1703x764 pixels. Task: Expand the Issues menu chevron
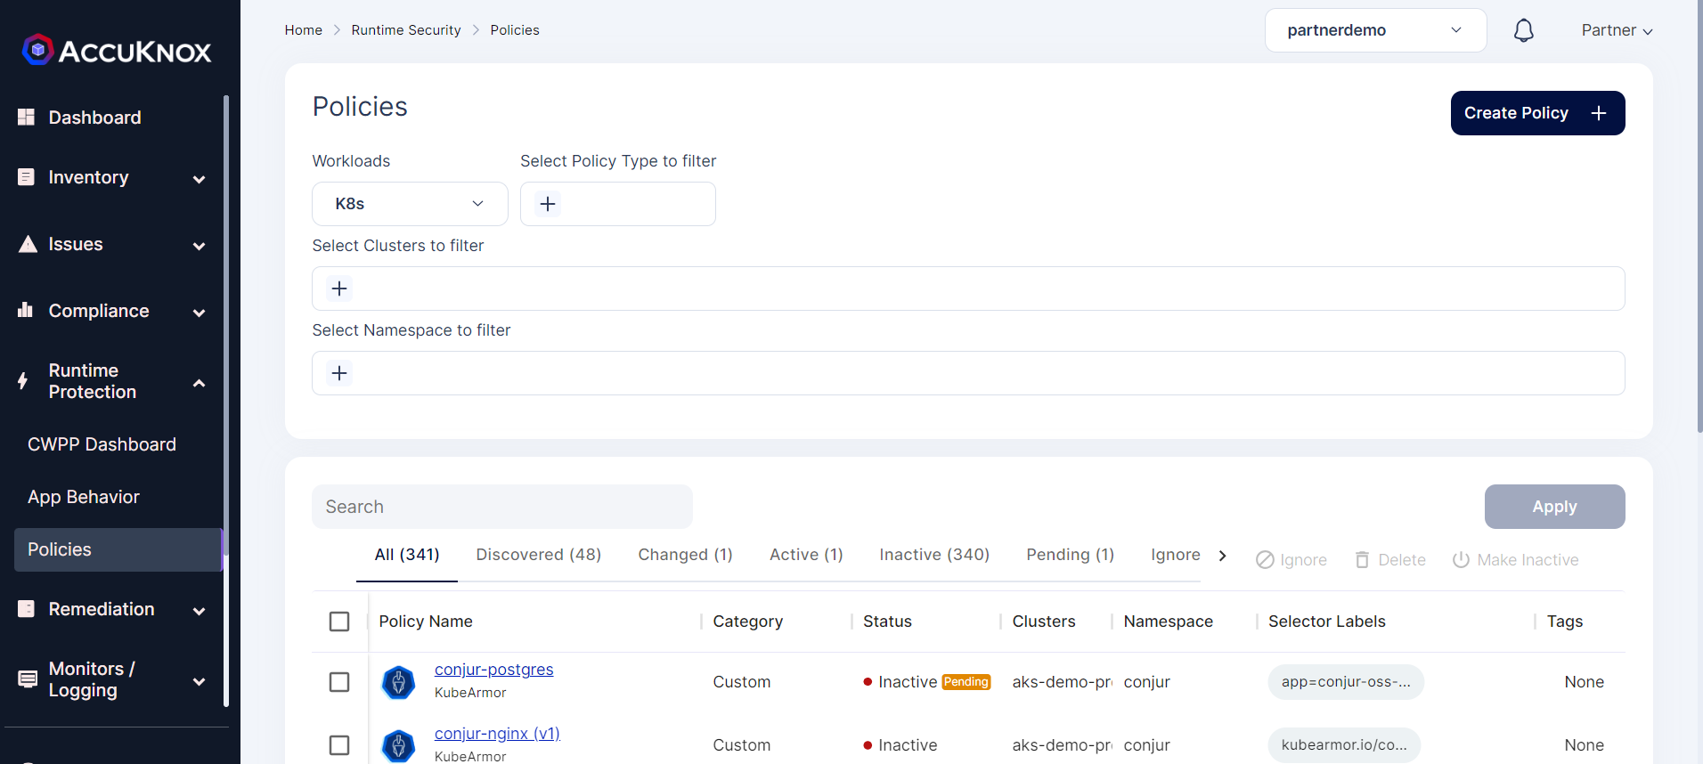tap(200, 246)
